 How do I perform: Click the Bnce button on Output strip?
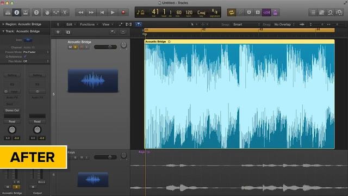tap(41, 182)
